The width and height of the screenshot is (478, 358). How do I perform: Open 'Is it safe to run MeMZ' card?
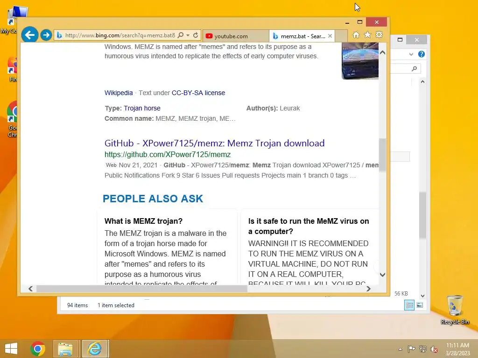tap(309, 226)
